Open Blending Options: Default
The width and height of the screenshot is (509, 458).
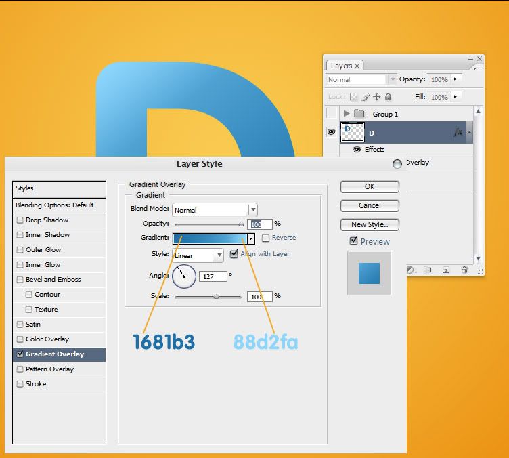[x=59, y=205]
